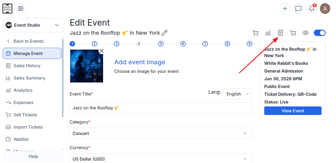The height and width of the screenshot is (163, 336).
Task: Toggle the event live status switch
Action: [320, 33]
